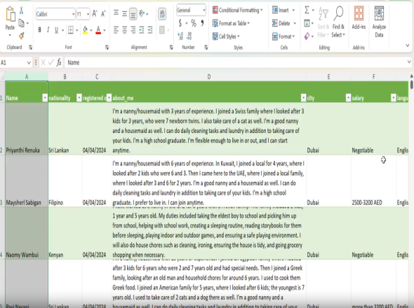Collapse the ribbon chevron
This screenshot has width=414, height=308.
[408, 45]
